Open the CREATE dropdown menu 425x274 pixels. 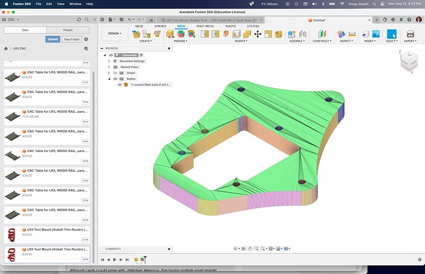pyautogui.click(x=145, y=41)
